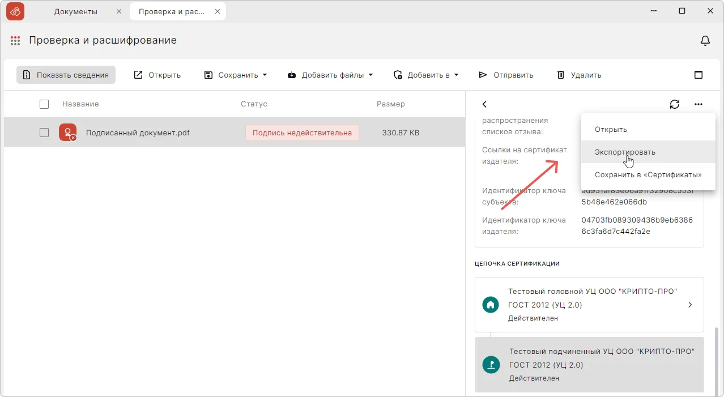The image size is (724, 397).
Task: Switch to the Документы tab
Action: [76, 11]
